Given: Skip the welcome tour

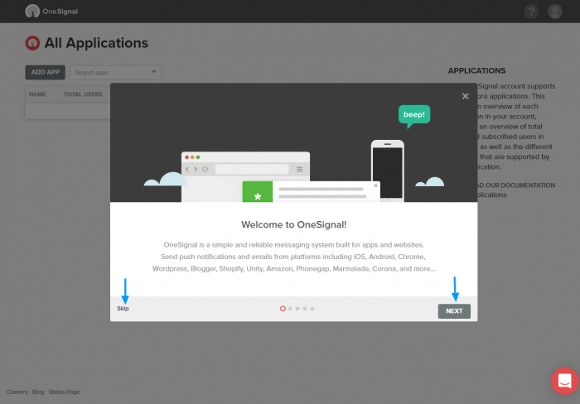Looking at the screenshot, I should [123, 308].
